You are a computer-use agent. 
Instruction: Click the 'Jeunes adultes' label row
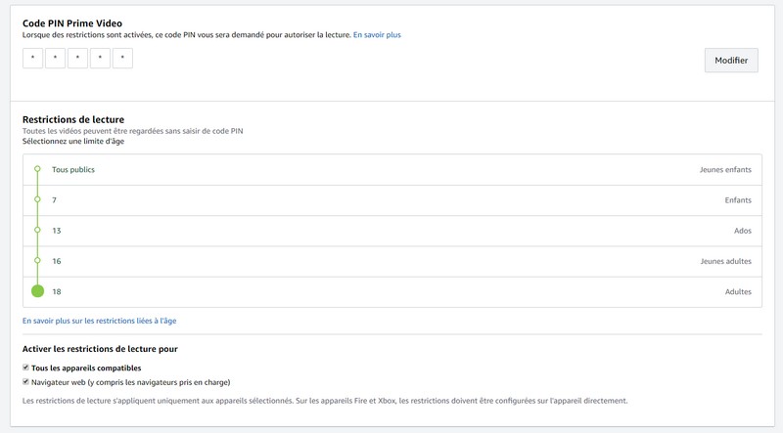725,261
